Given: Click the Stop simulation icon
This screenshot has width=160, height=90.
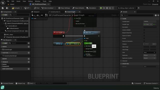Looking at the screenshot, I should pos(107,8).
